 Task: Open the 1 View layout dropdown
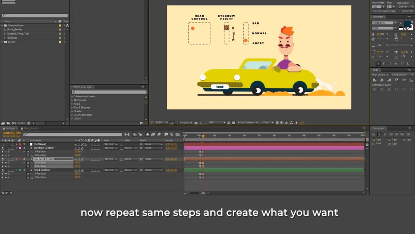point(267,123)
